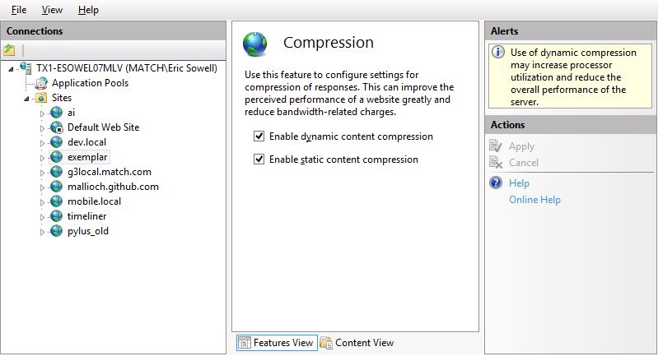Click the Default Web Site globe icon
This screenshot has height=356, width=658.
point(56,127)
